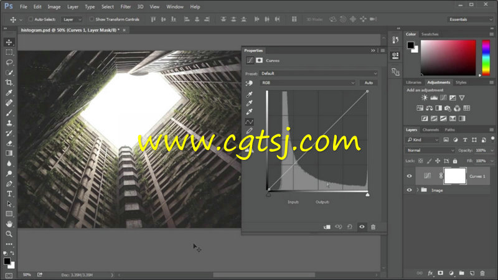Hide the Curves 1 layer
The image size is (498, 280).
tap(409, 176)
